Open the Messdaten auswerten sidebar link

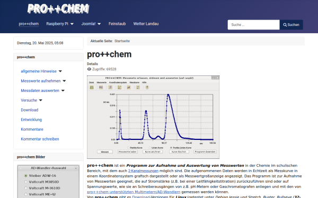click(40, 91)
